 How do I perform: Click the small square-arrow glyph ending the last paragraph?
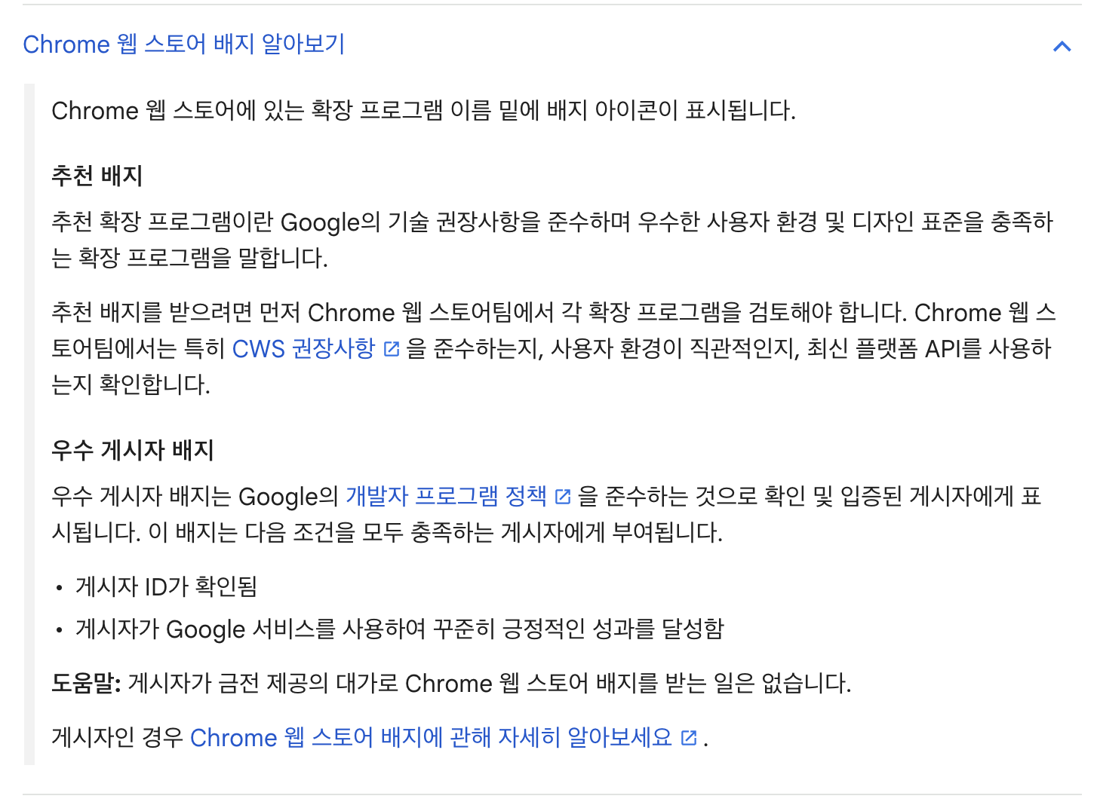pos(687,738)
